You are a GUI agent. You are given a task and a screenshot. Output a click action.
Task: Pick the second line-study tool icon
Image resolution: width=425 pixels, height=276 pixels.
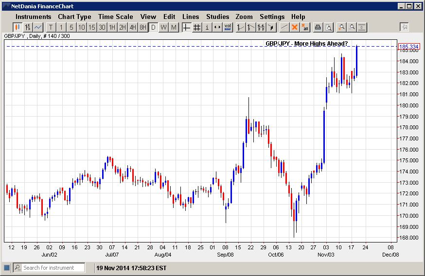(x=251, y=27)
